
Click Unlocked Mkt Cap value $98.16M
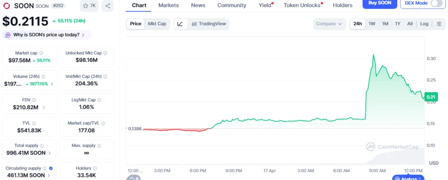tap(87, 60)
